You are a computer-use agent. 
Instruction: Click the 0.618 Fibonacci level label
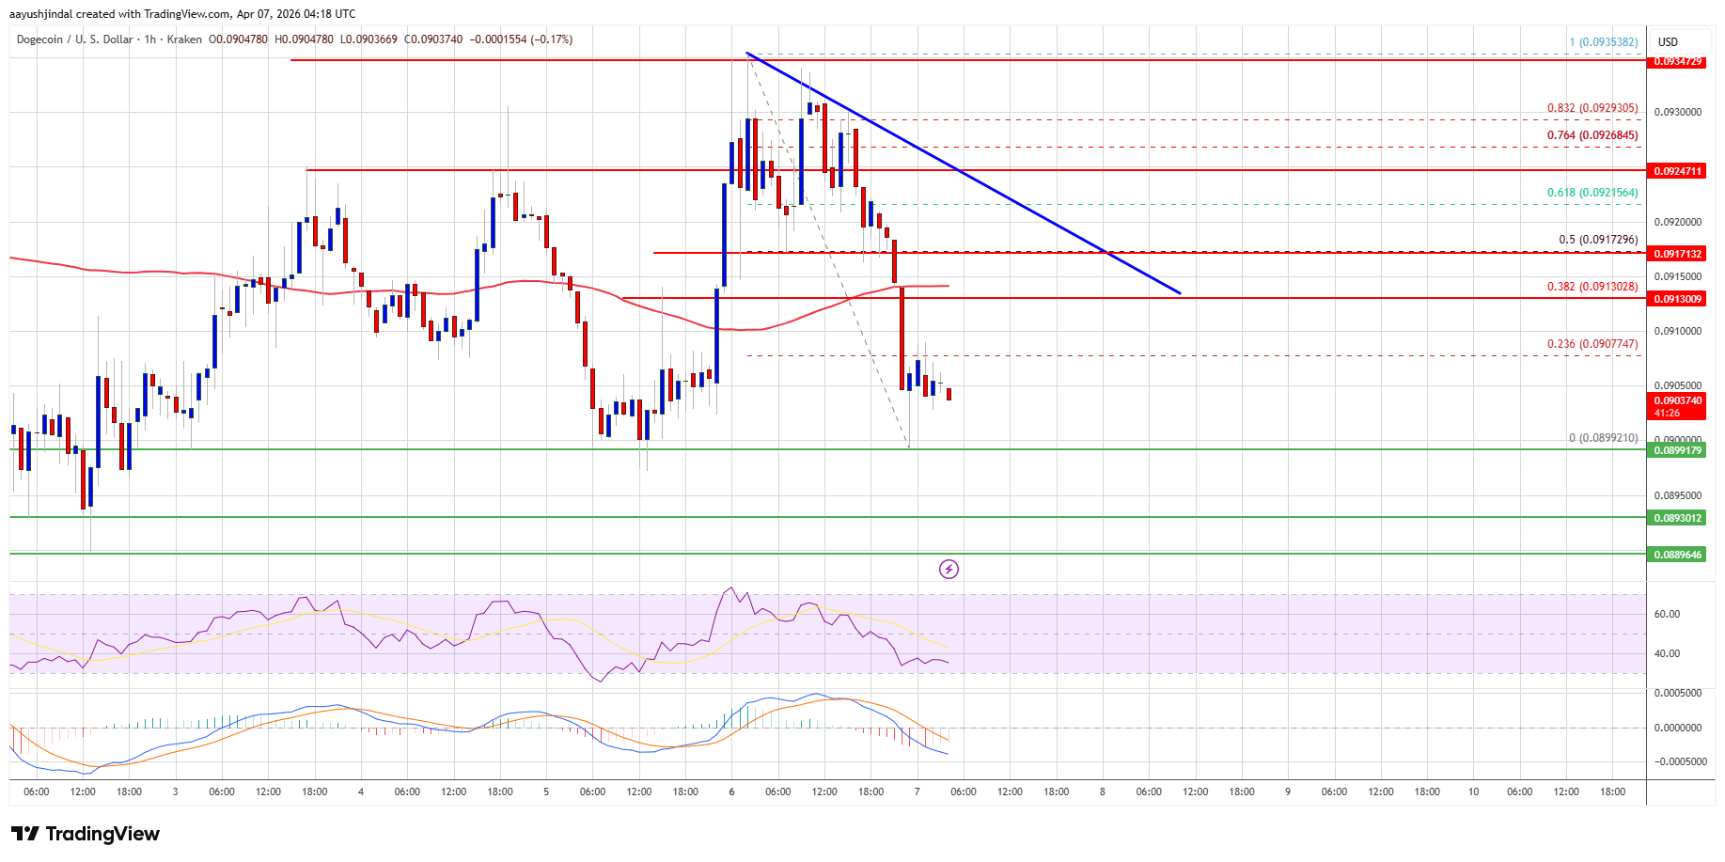click(1592, 192)
